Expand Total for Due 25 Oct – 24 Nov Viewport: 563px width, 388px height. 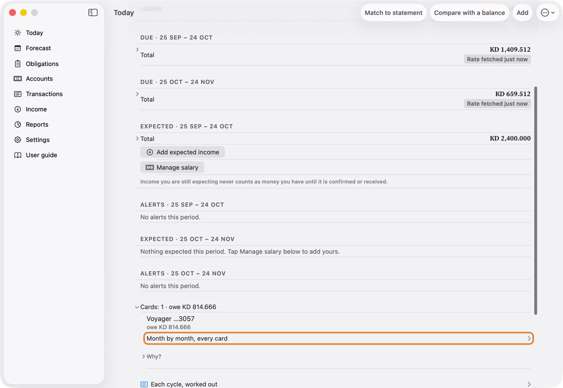(x=137, y=94)
